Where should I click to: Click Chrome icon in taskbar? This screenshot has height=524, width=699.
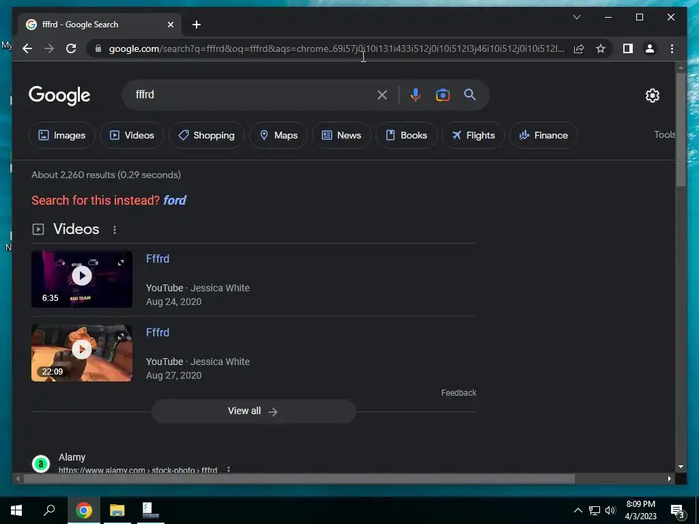pyautogui.click(x=84, y=510)
